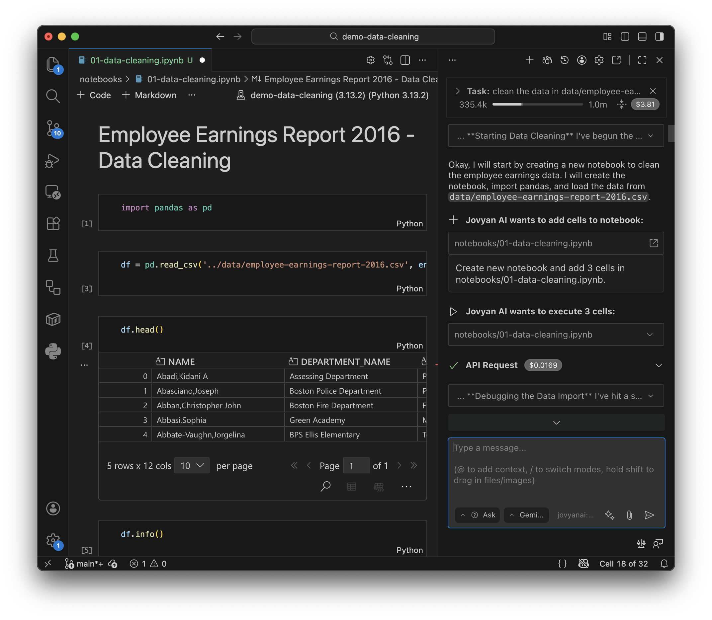The image size is (712, 620).
Task: Open the Extensions view
Action: click(x=53, y=223)
